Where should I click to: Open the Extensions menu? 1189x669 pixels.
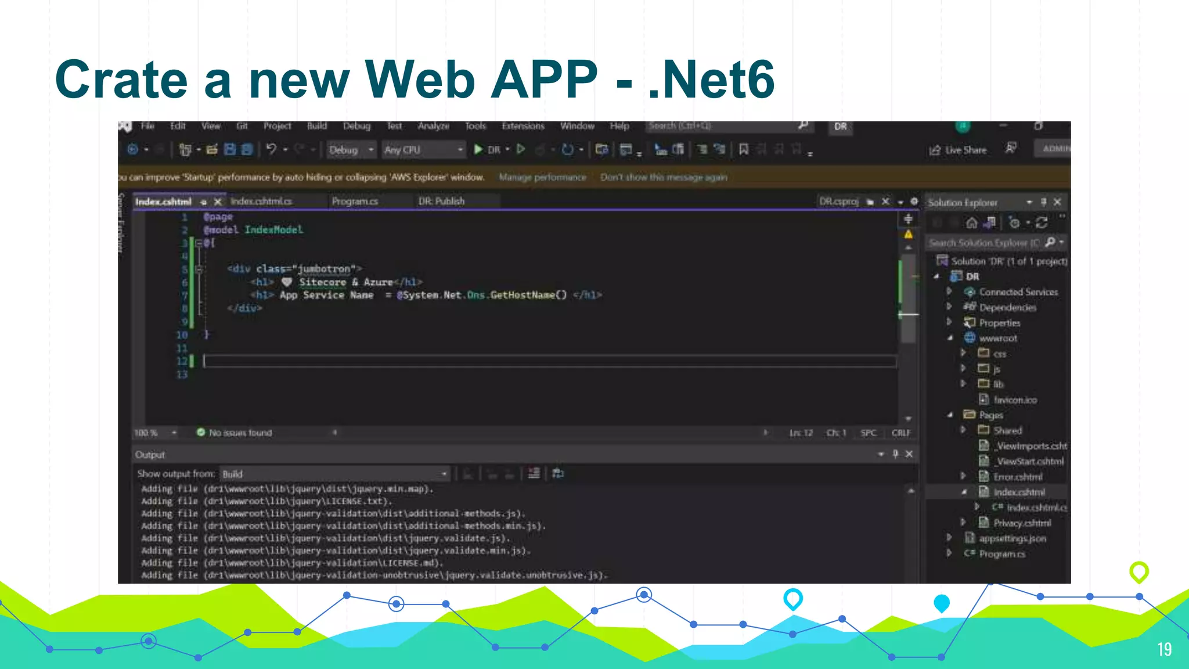(523, 126)
